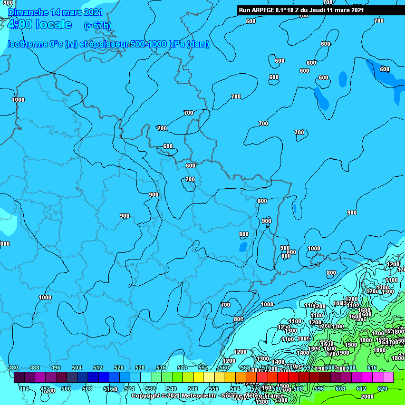Viewport: 405px width, 405px height.
Task: Click the dark blue patch beside the 800 label
Action: click(243, 246)
